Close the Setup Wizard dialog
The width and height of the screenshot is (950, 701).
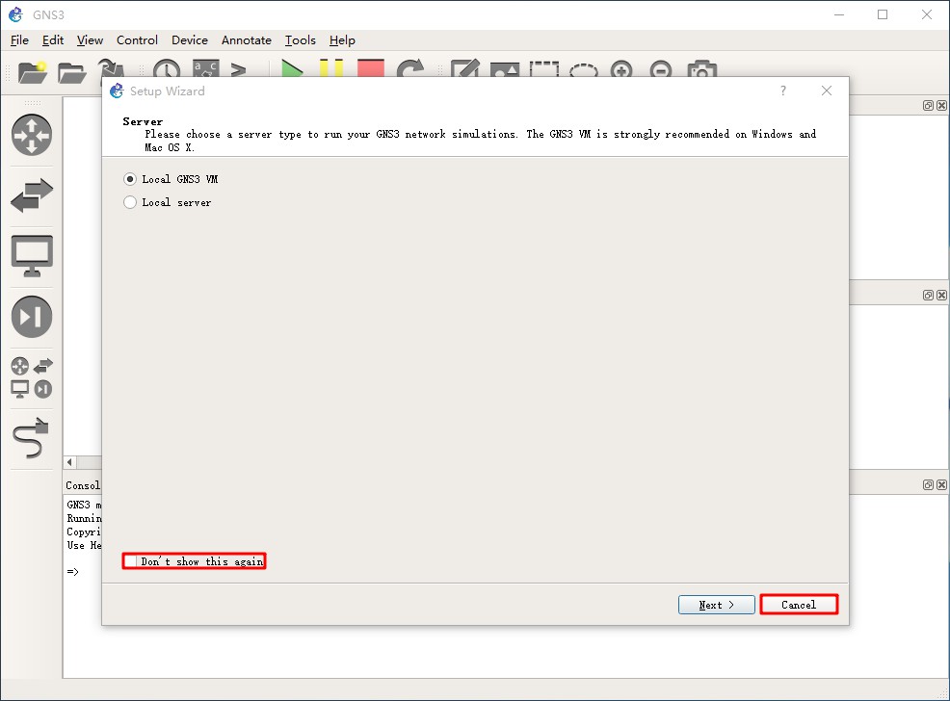point(827,91)
